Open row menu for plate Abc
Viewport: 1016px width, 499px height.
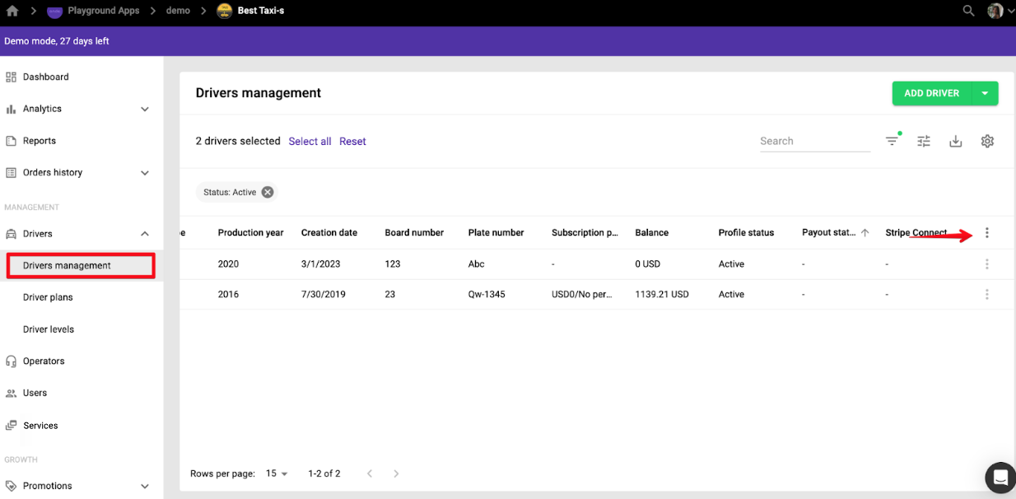click(986, 264)
